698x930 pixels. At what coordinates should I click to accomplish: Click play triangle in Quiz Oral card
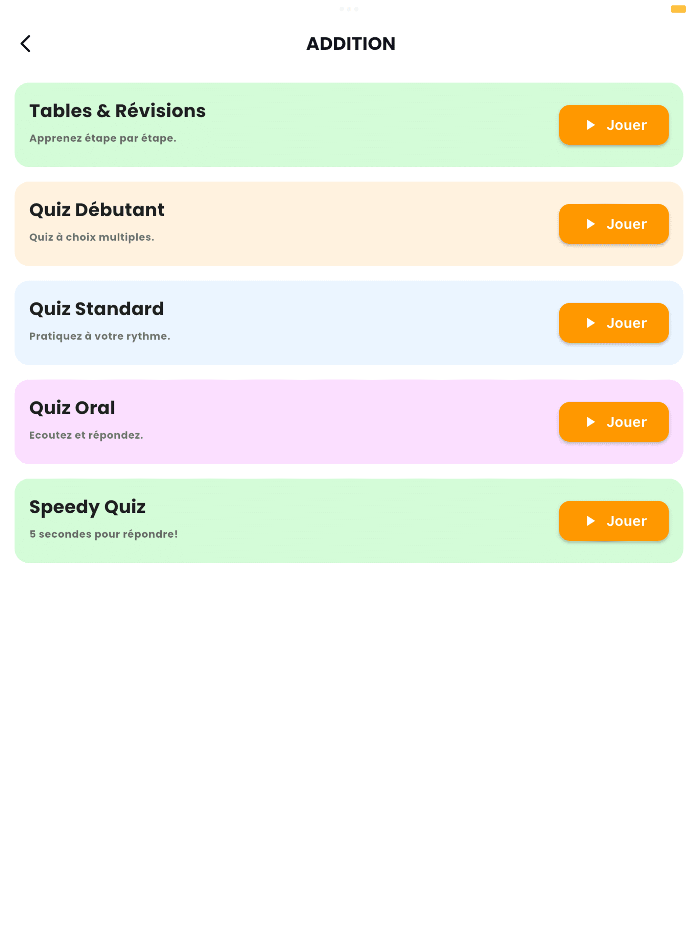[x=590, y=422]
